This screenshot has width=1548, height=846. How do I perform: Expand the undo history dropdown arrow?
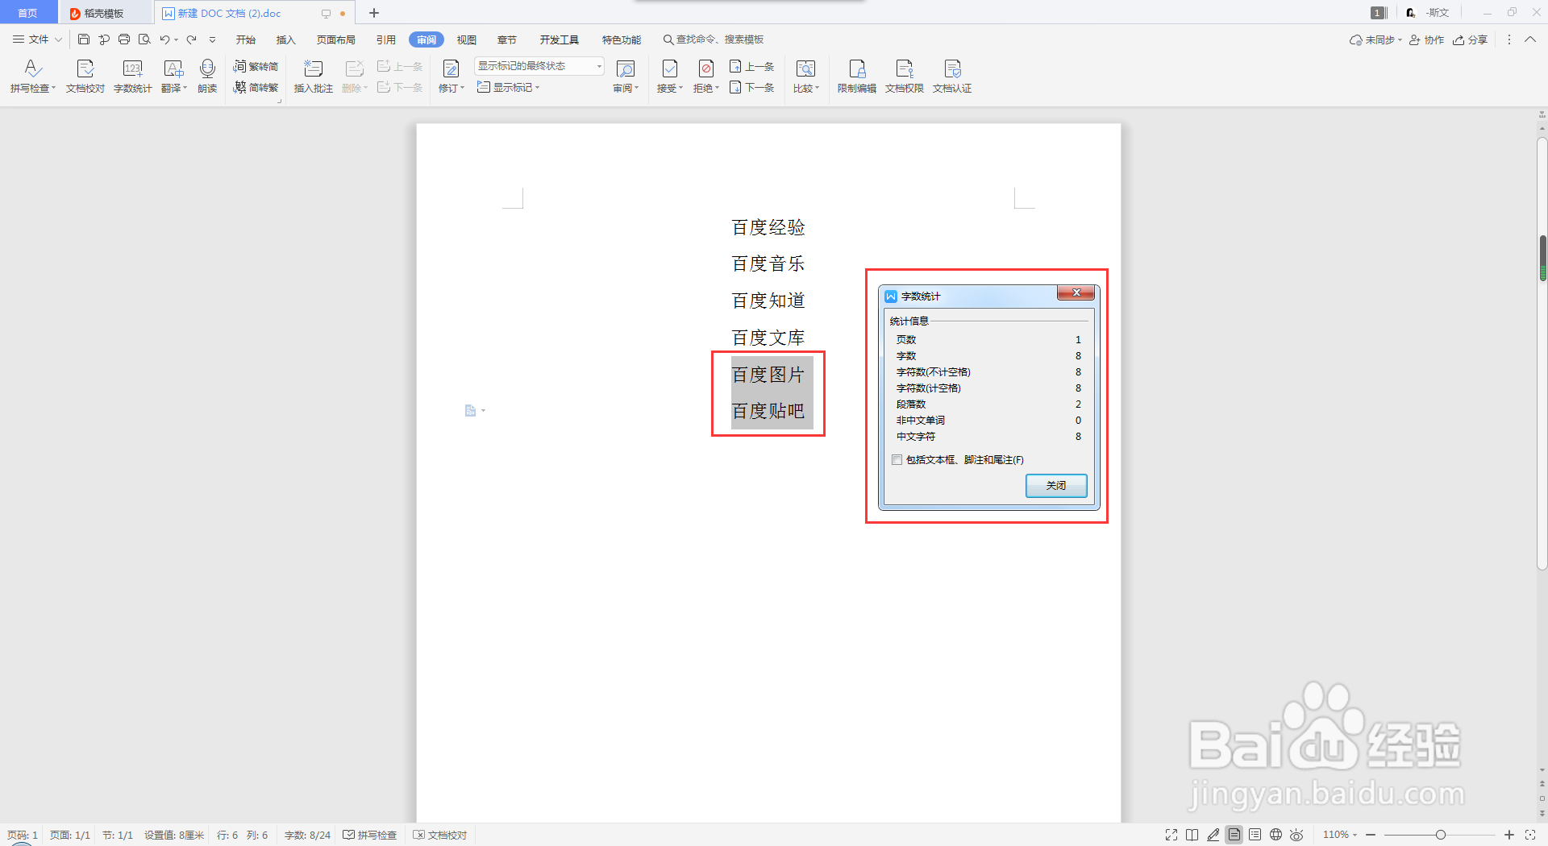176,39
